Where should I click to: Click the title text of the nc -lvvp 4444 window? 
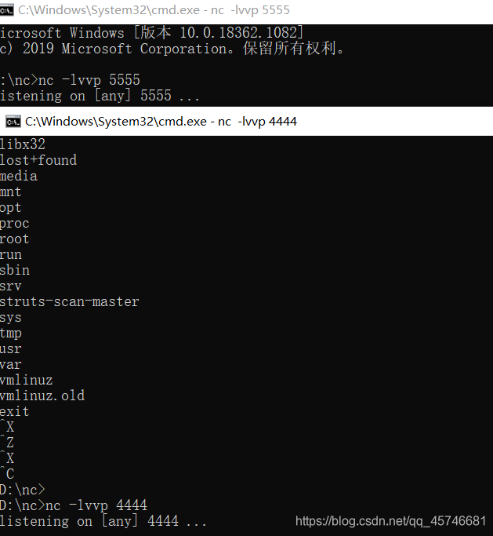pyautogui.click(x=161, y=122)
